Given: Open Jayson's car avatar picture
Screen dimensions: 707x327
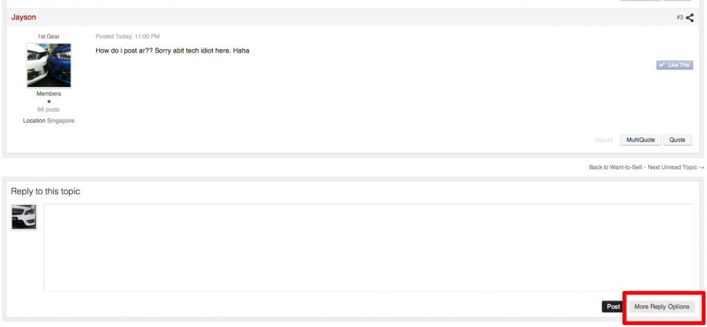Looking at the screenshot, I should point(49,66).
